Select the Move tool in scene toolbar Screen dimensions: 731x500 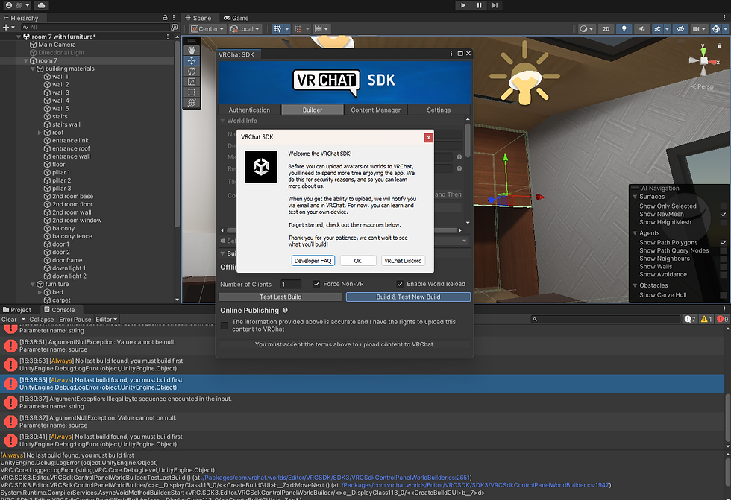point(192,60)
